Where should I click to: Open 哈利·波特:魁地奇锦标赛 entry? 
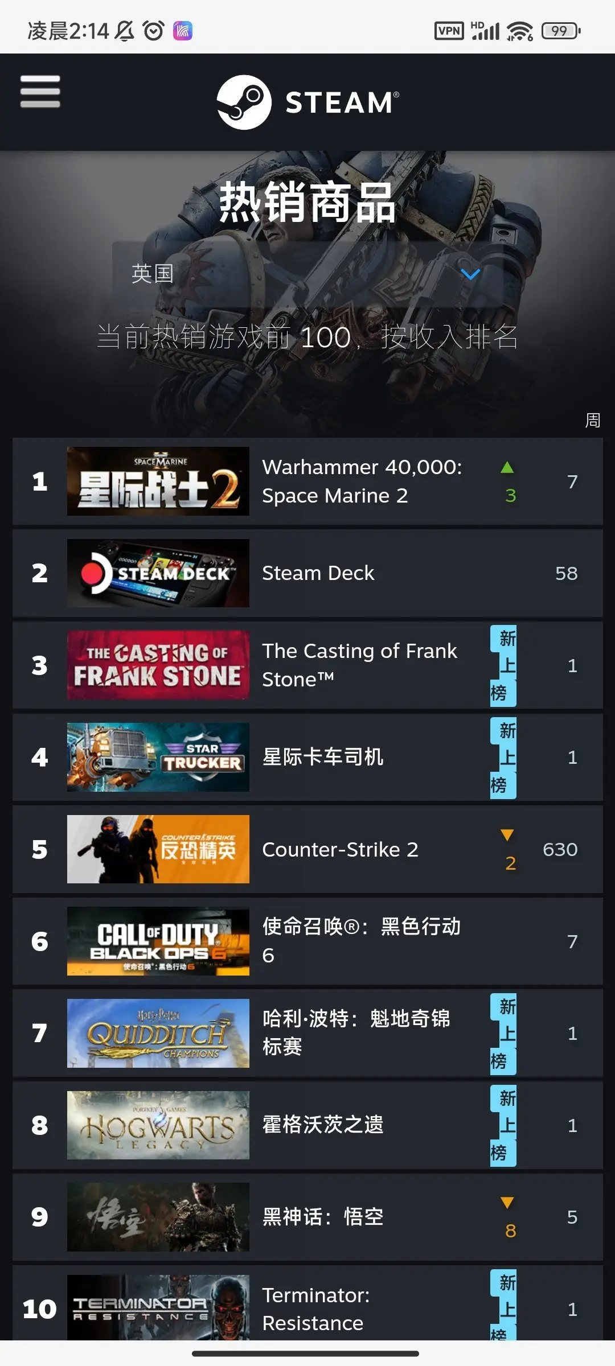click(307, 1033)
